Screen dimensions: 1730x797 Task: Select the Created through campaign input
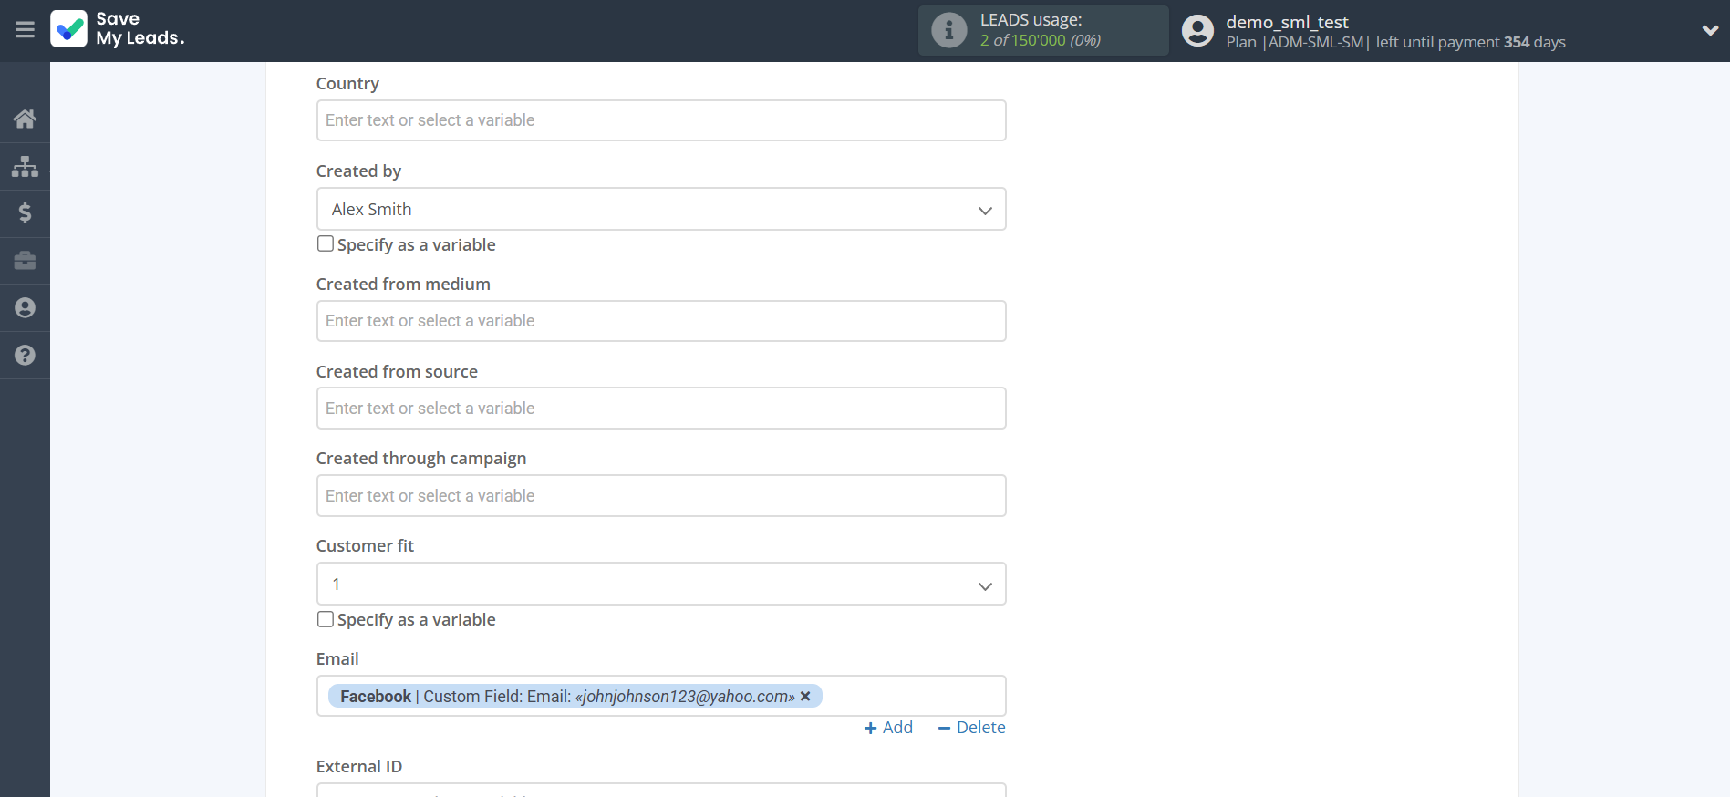660,496
